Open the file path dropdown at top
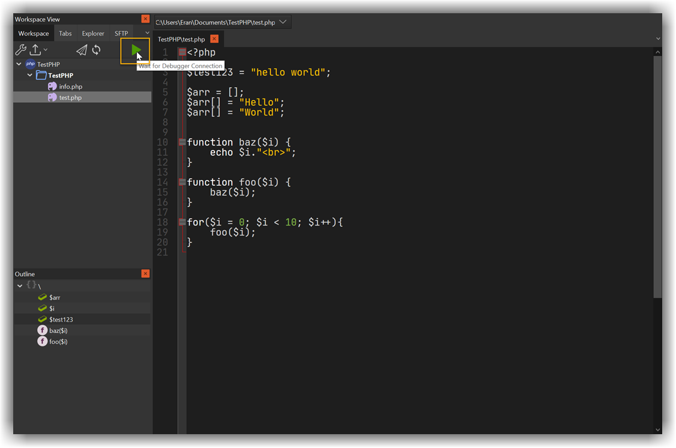The image size is (676, 448). point(284,22)
